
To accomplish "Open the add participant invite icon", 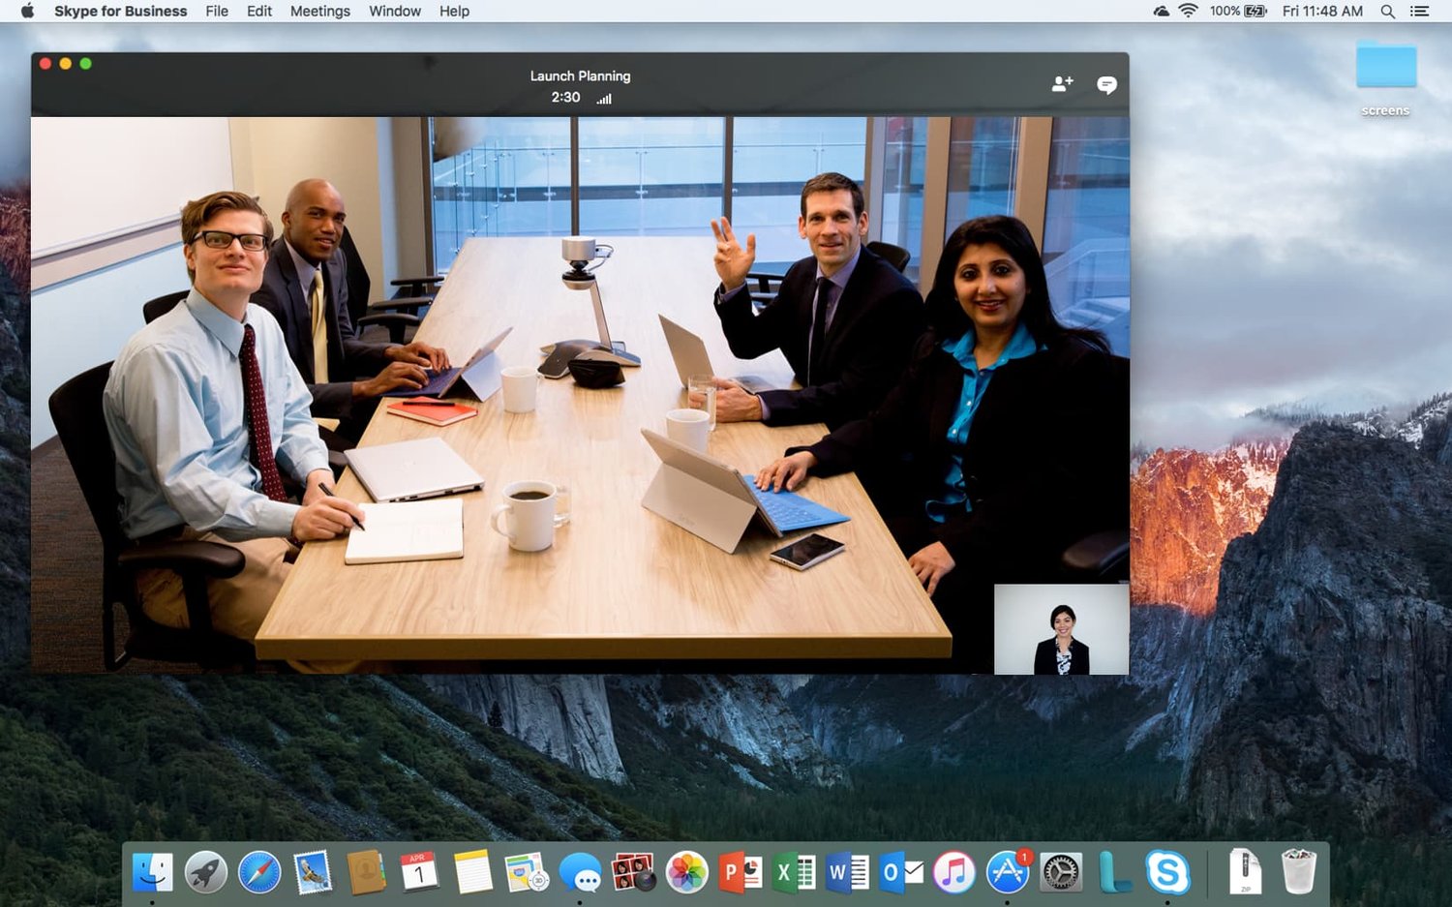I will tap(1062, 84).
